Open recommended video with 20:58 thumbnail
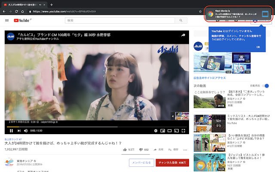Image resolution: width=275 pixels, height=172 pixels. pos(210,99)
